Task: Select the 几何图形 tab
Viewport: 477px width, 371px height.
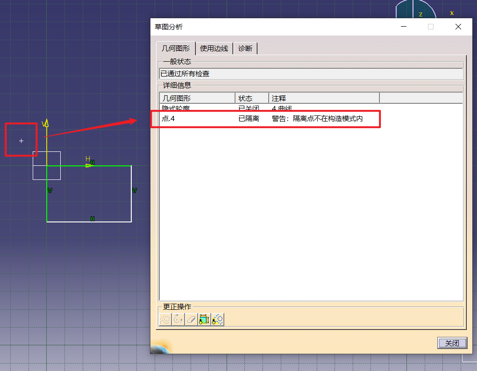Action: pos(176,48)
